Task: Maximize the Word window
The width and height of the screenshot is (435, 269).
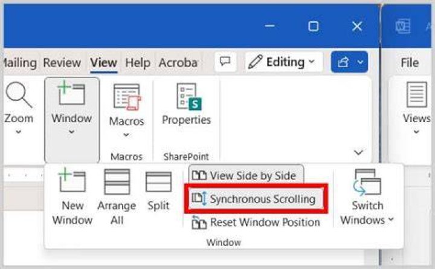Action: pyautogui.click(x=314, y=27)
